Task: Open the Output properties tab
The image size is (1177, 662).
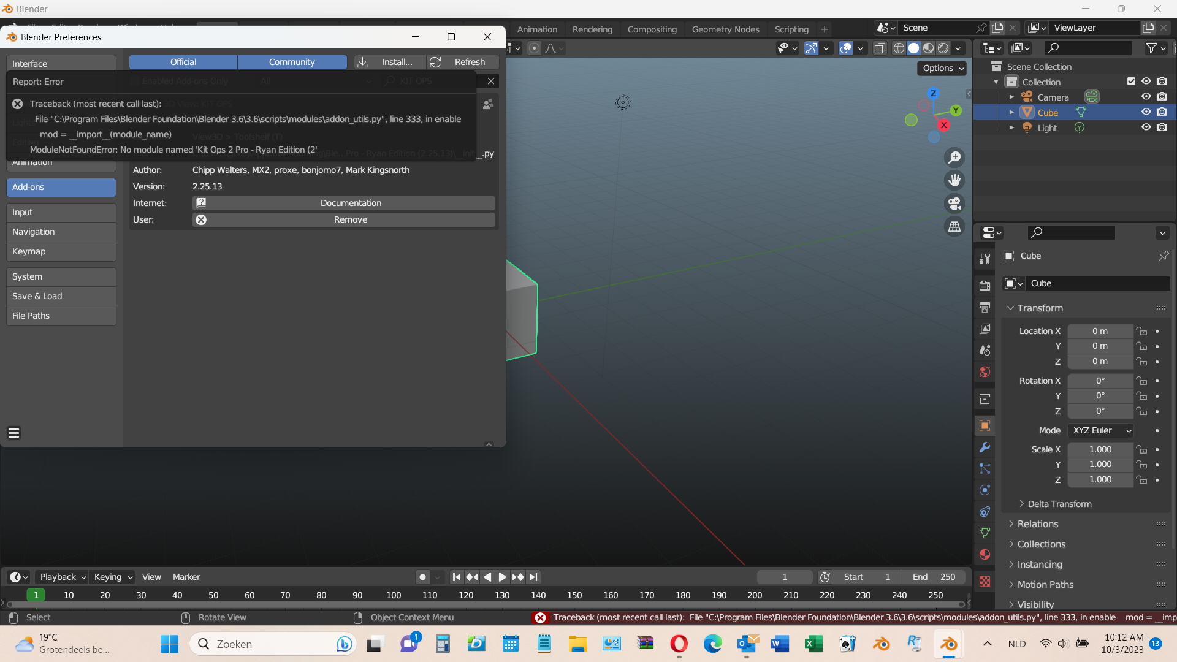Action: (x=985, y=307)
